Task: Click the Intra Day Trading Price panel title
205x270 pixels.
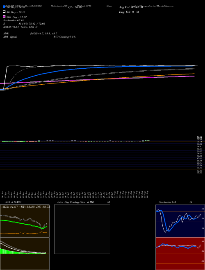Action: coord(84,202)
